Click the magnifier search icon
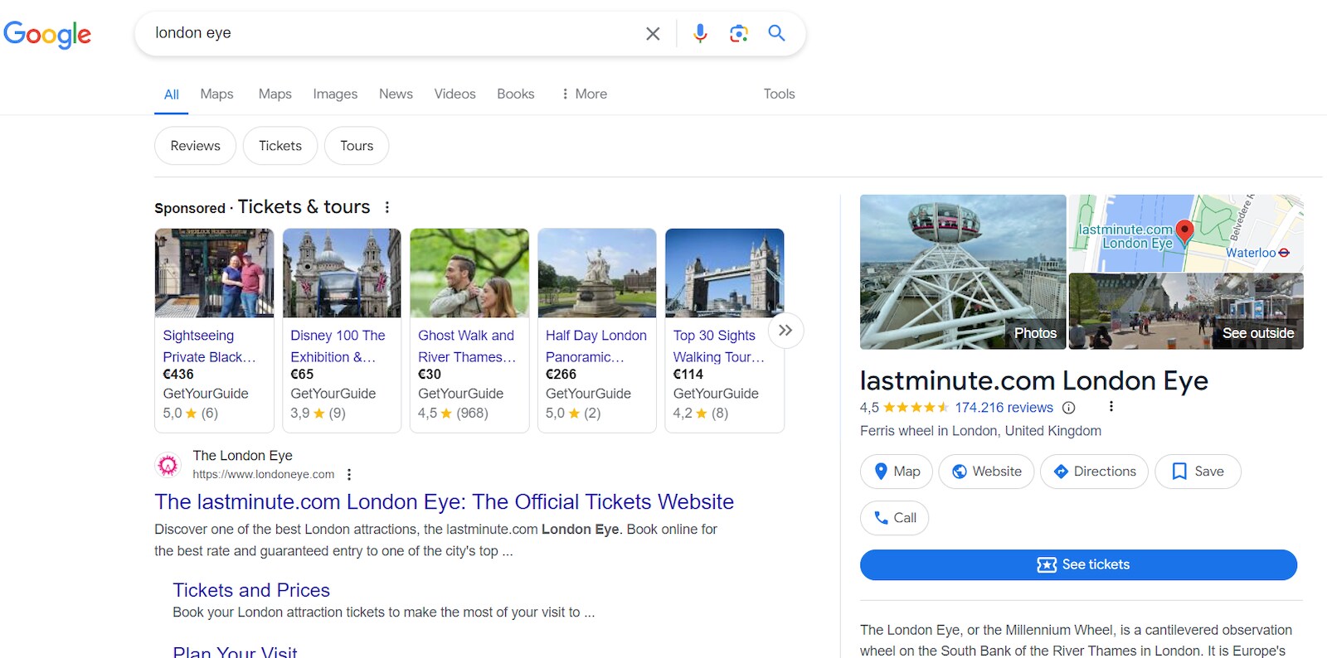Viewport: 1327px width, 658px height. 776,33
